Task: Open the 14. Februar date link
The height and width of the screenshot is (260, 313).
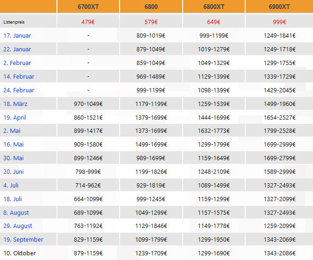Action: (x=19, y=76)
